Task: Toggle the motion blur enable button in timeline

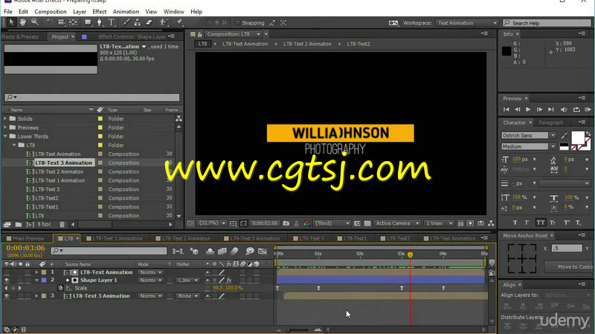Action: click(234, 251)
